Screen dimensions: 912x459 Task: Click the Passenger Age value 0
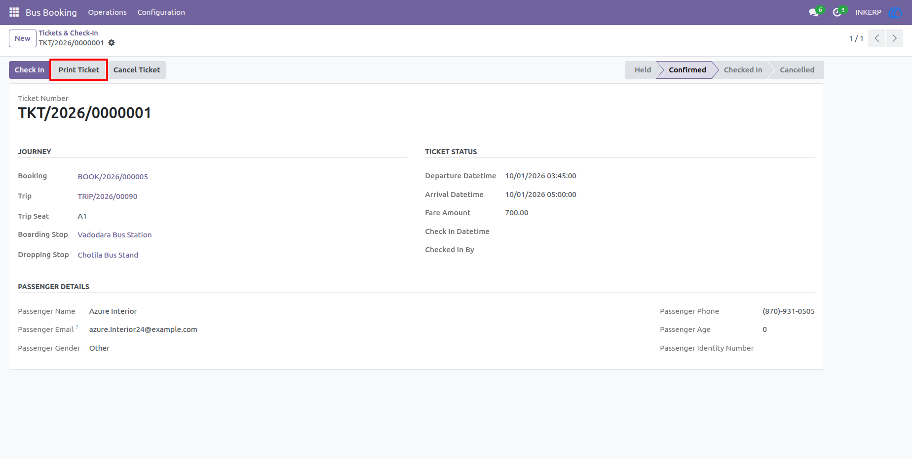click(x=764, y=329)
